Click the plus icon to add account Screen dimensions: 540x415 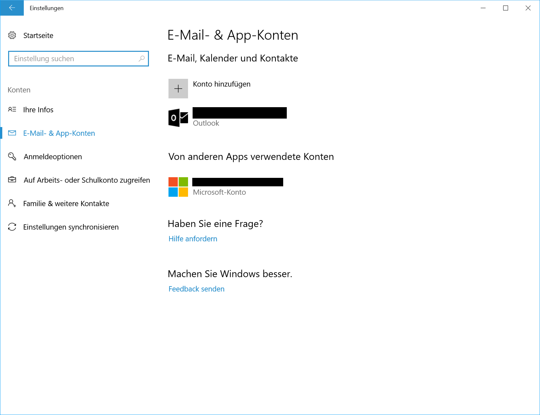point(178,89)
